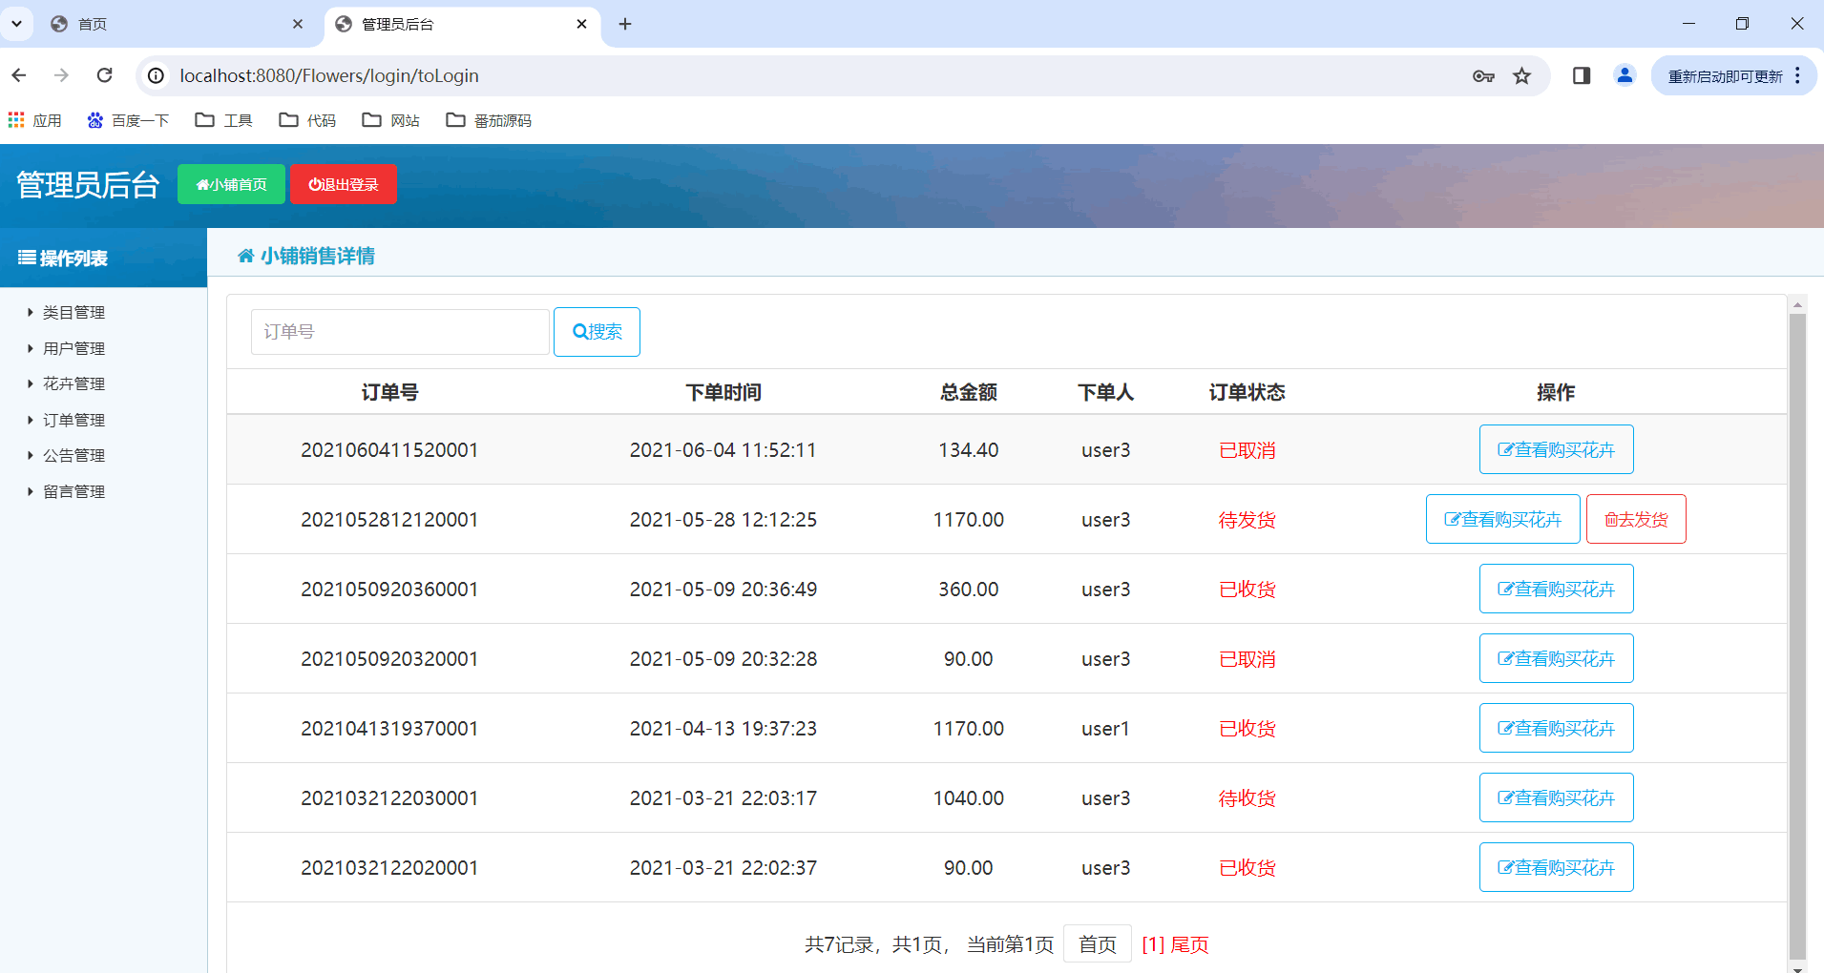Viewport: 1824px width, 973px height.
Task: Click the browser forward arrow
Action: point(62,75)
